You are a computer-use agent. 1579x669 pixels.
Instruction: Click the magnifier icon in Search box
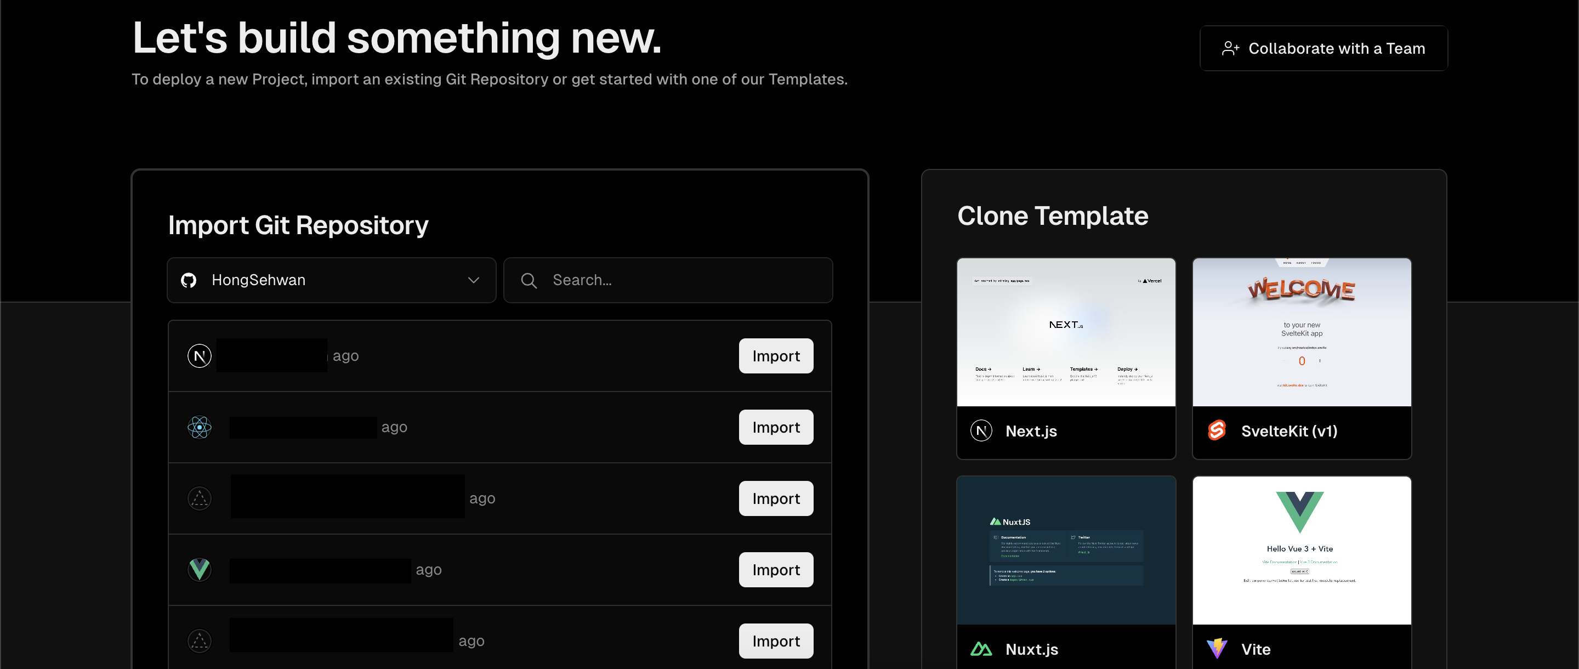(x=529, y=281)
